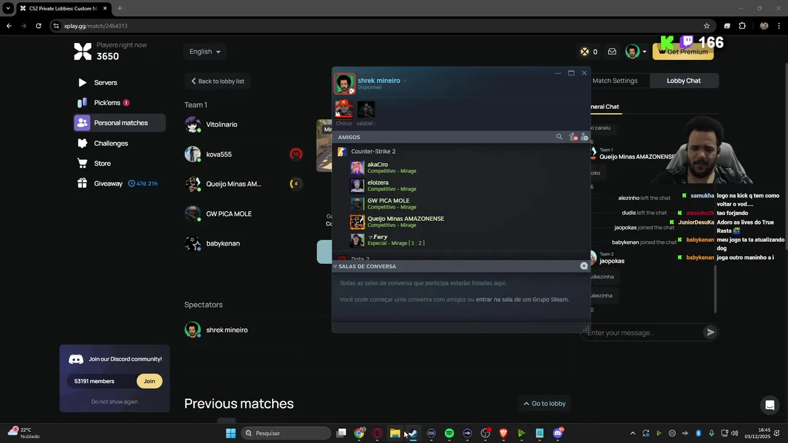Image resolution: width=788 pixels, height=443 pixels.
Task: Open Spotify from the taskbar
Action: [x=449, y=433]
